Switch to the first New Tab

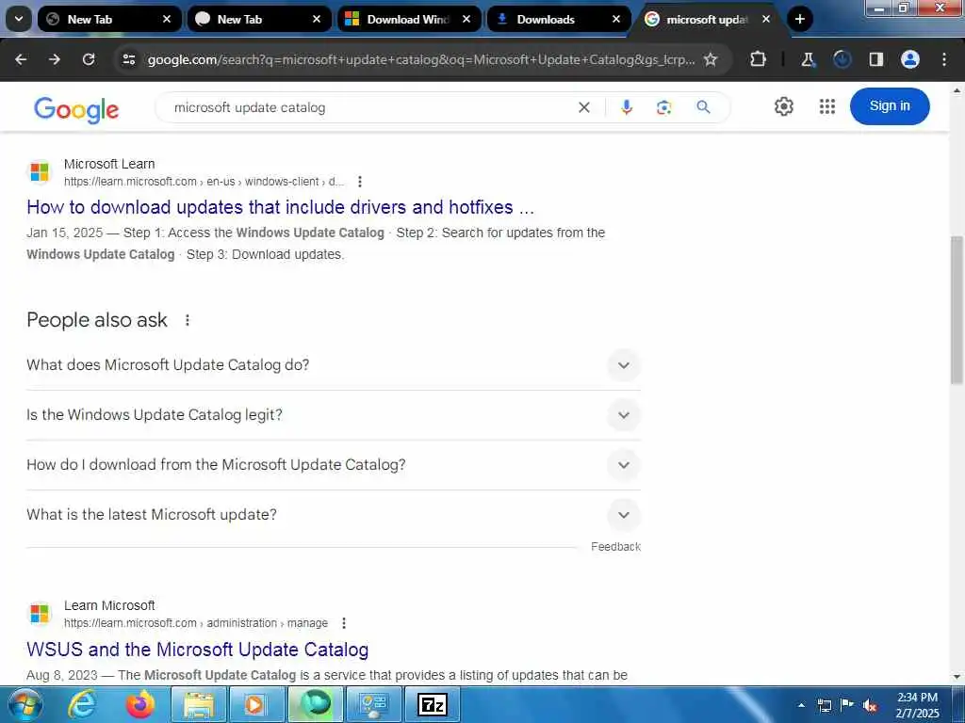point(109,19)
